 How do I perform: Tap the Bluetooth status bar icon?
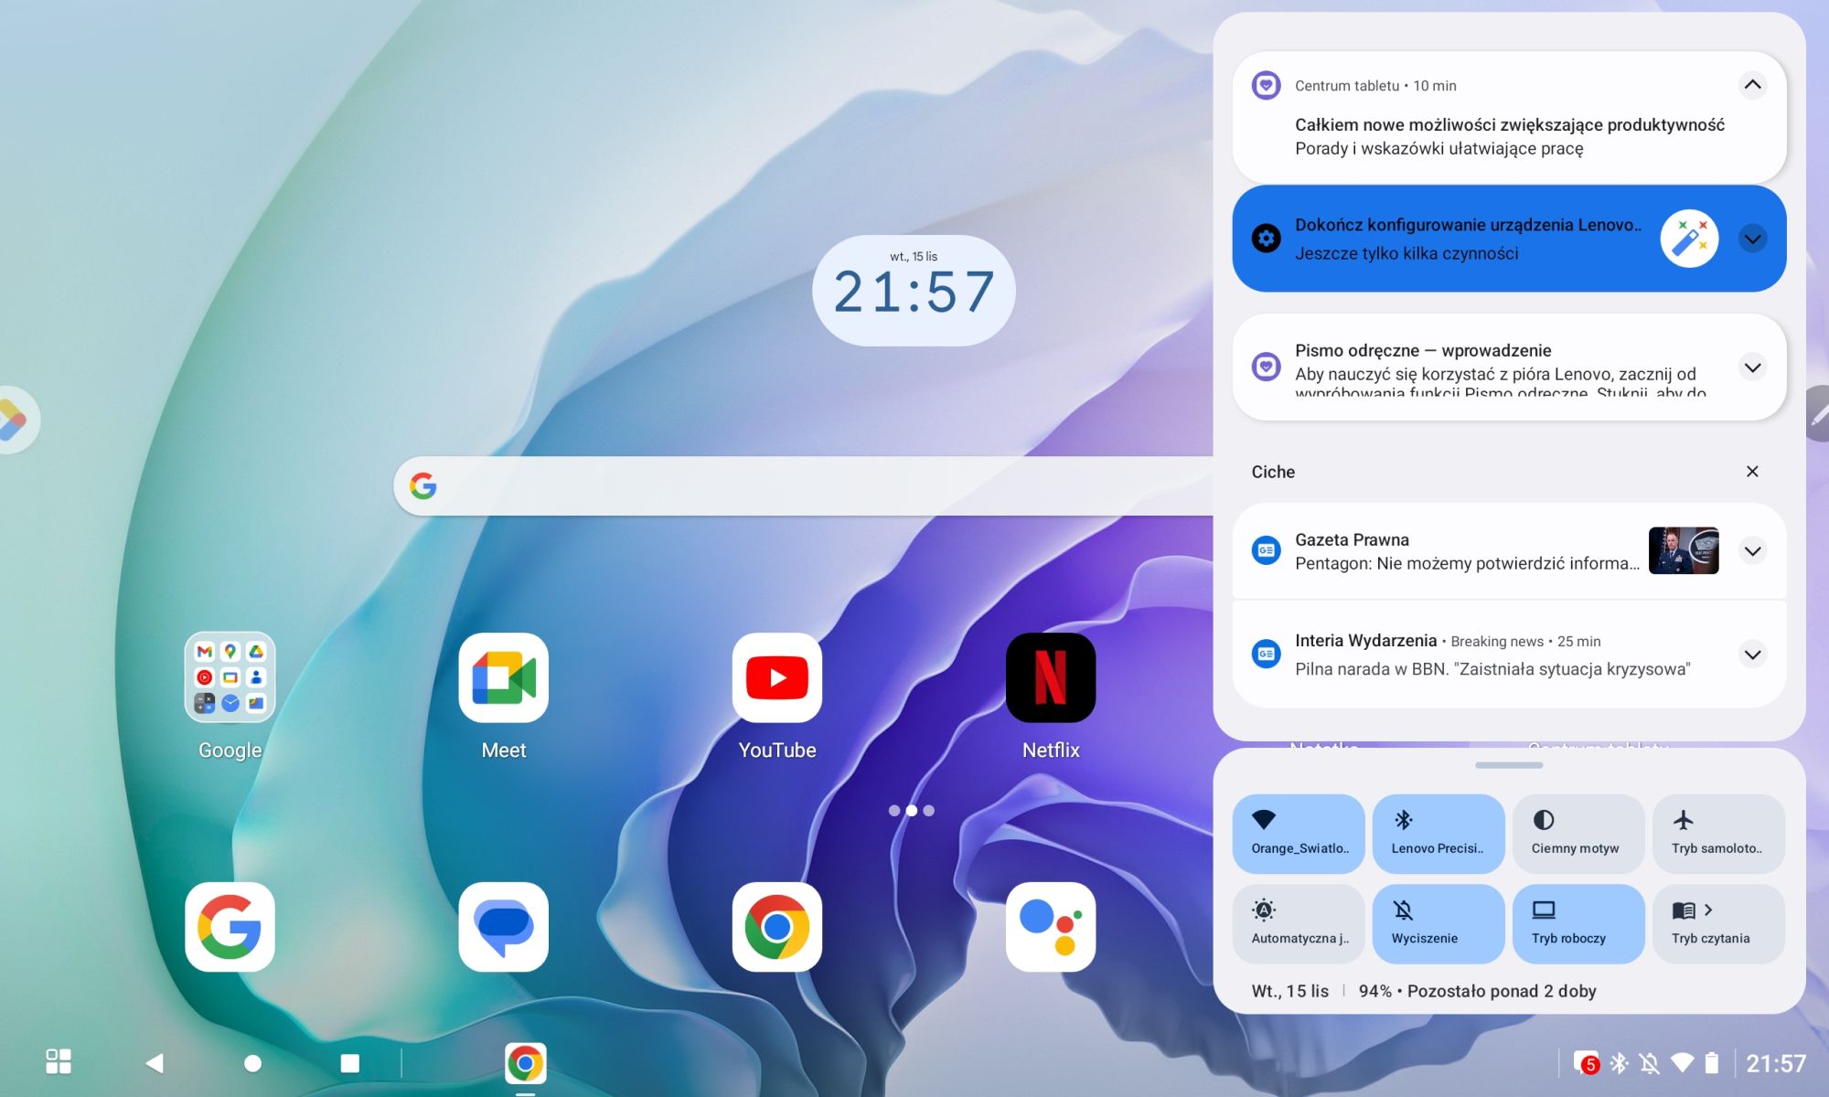[x=1619, y=1063]
